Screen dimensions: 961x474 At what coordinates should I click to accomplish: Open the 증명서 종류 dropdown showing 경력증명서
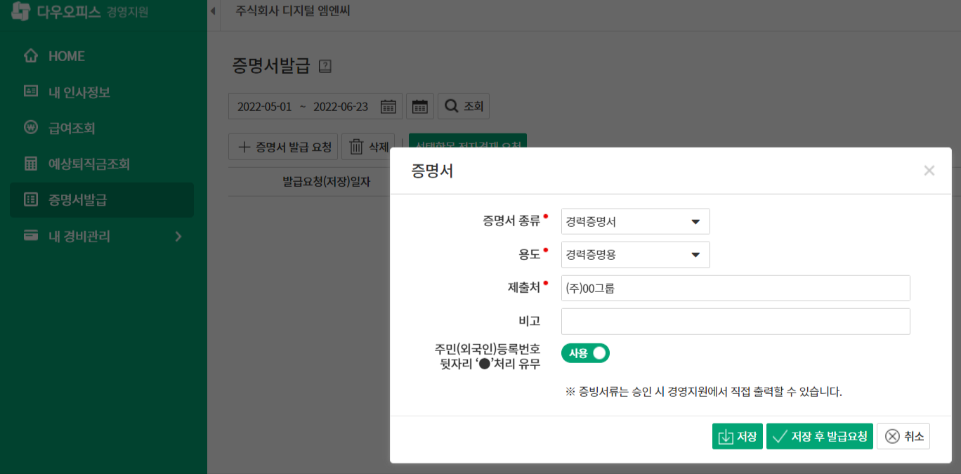coord(634,220)
